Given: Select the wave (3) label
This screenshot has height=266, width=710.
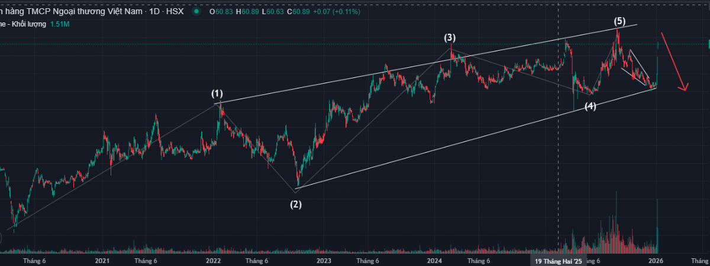Looking at the screenshot, I should (x=450, y=38).
